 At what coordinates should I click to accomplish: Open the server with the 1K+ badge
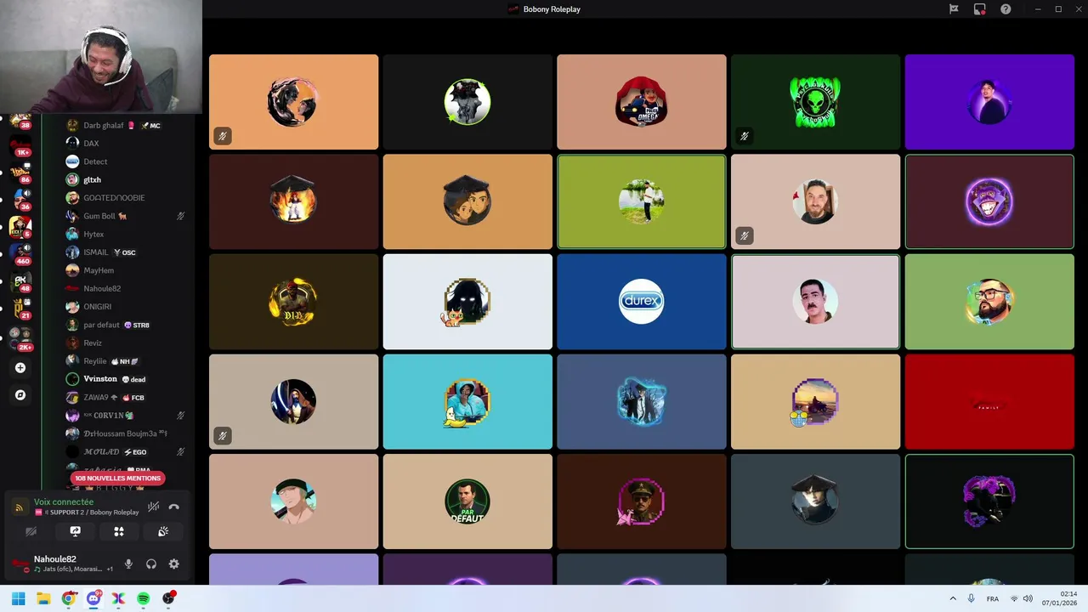tap(20, 146)
